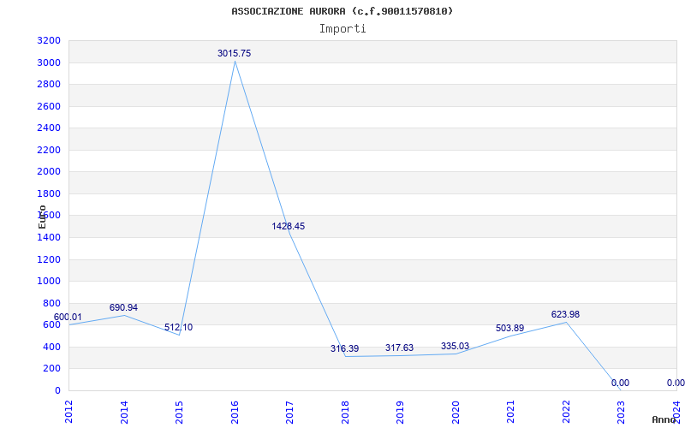Image resolution: width=685 pixels, height=428 pixels.
Task: Click the 3200 y-axis tick label
Action: point(49,41)
